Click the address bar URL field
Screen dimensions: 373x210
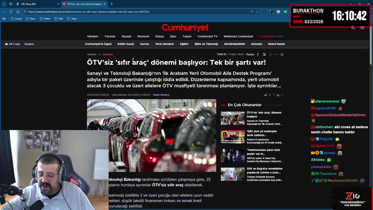coord(137,12)
